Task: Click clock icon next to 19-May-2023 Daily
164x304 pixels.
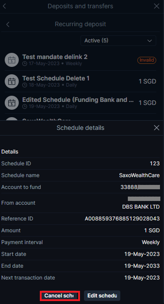Action: pyautogui.click(x=24, y=106)
